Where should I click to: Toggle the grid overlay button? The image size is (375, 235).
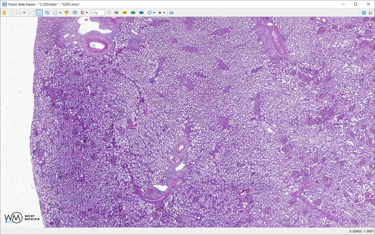[20, 13]
